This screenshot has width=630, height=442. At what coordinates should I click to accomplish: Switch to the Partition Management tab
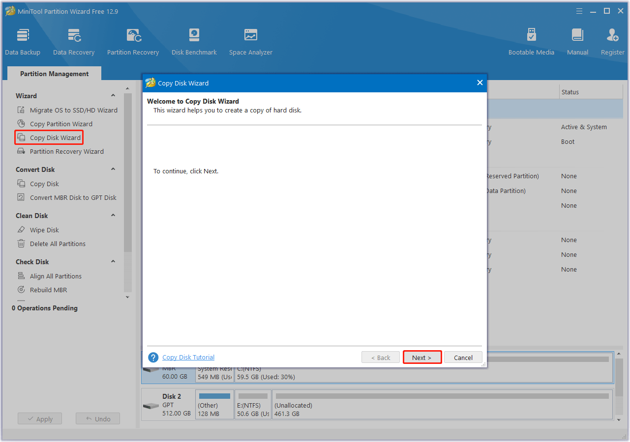(x=55, y=74)
